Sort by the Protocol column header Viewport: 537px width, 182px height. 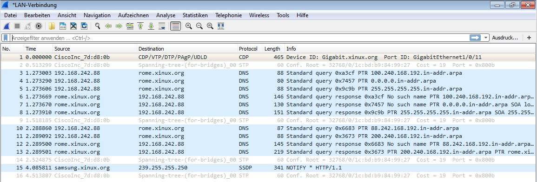(x=250, y=49)
